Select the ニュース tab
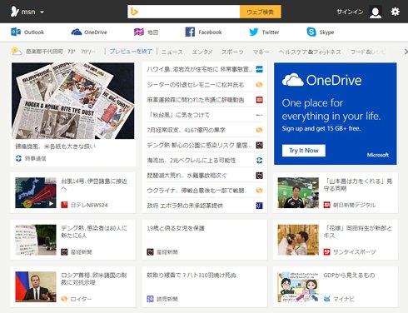The image size is (408, 313). point(172,52)
